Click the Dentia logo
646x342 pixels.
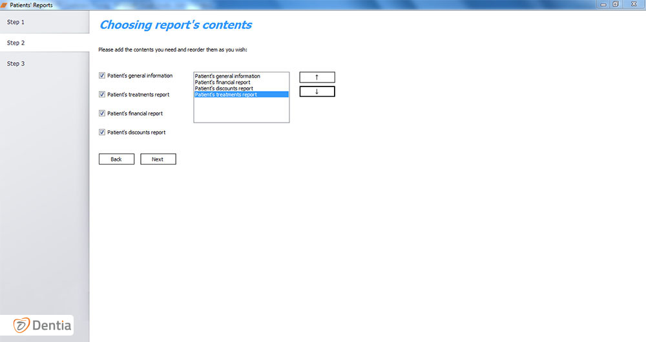click(43, 325)
